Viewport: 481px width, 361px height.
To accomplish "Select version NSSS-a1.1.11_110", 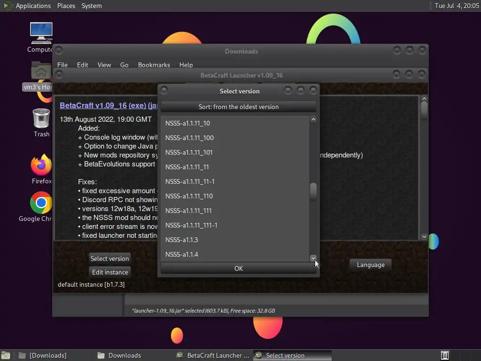I will 235,196.
